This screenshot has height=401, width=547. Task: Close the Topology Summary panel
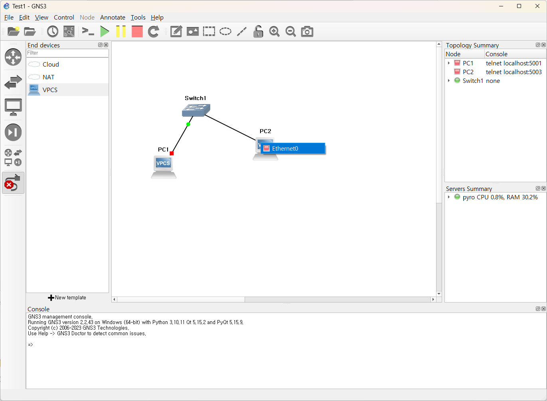pyautogui.click(x=543, y=45)
